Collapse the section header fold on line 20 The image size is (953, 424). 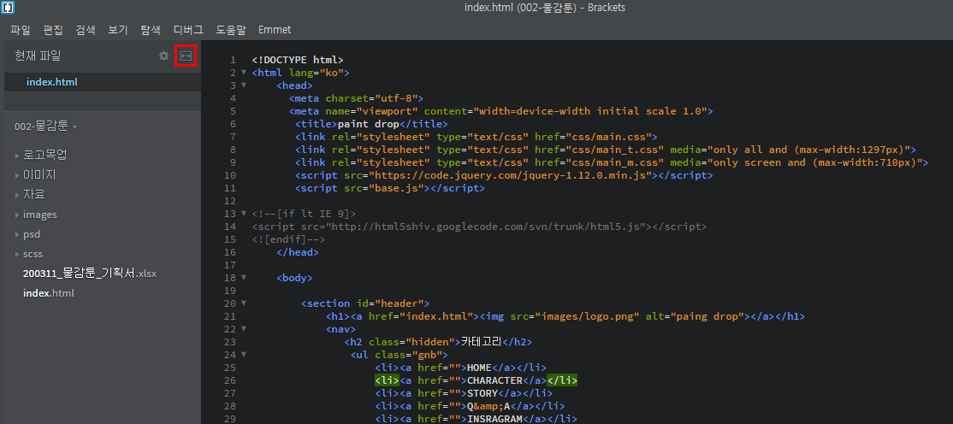(x=244, y=303)
